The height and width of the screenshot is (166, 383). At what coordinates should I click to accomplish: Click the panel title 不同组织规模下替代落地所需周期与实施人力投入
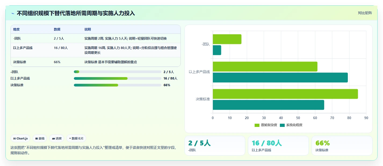point(76,13)
